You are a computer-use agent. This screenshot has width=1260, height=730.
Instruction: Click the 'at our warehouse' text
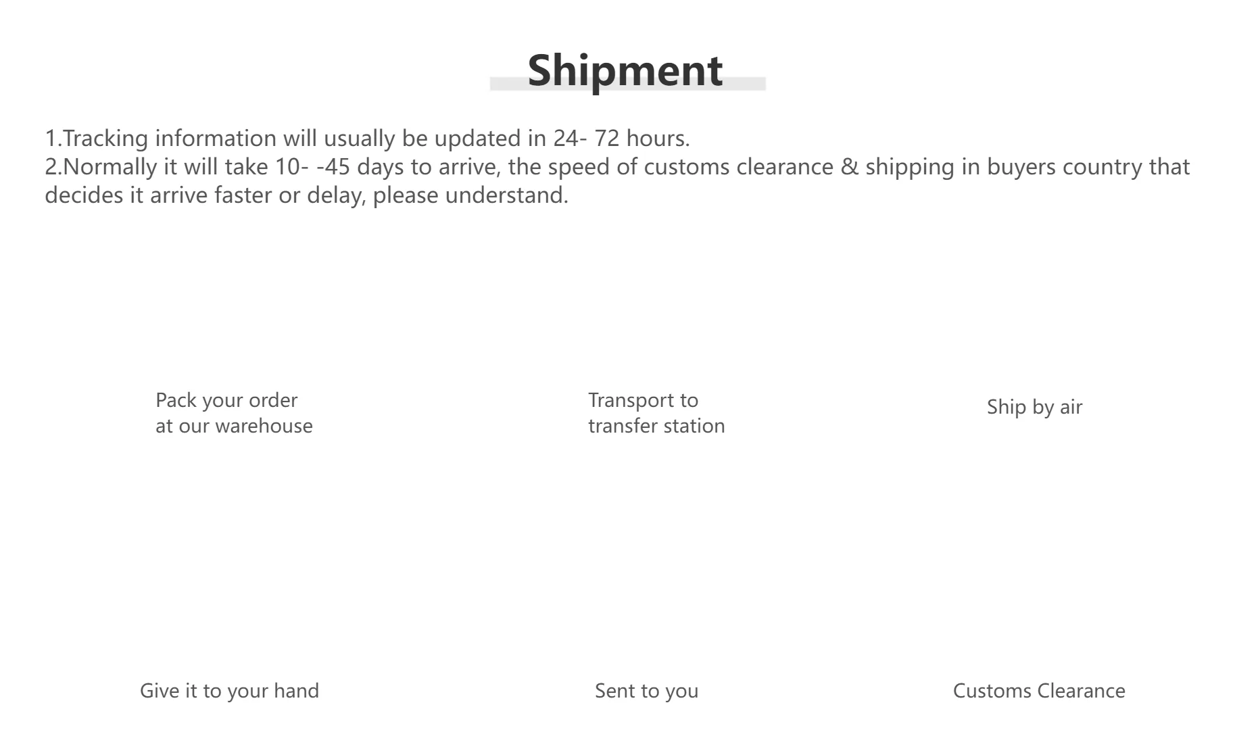tap(234, 426)
